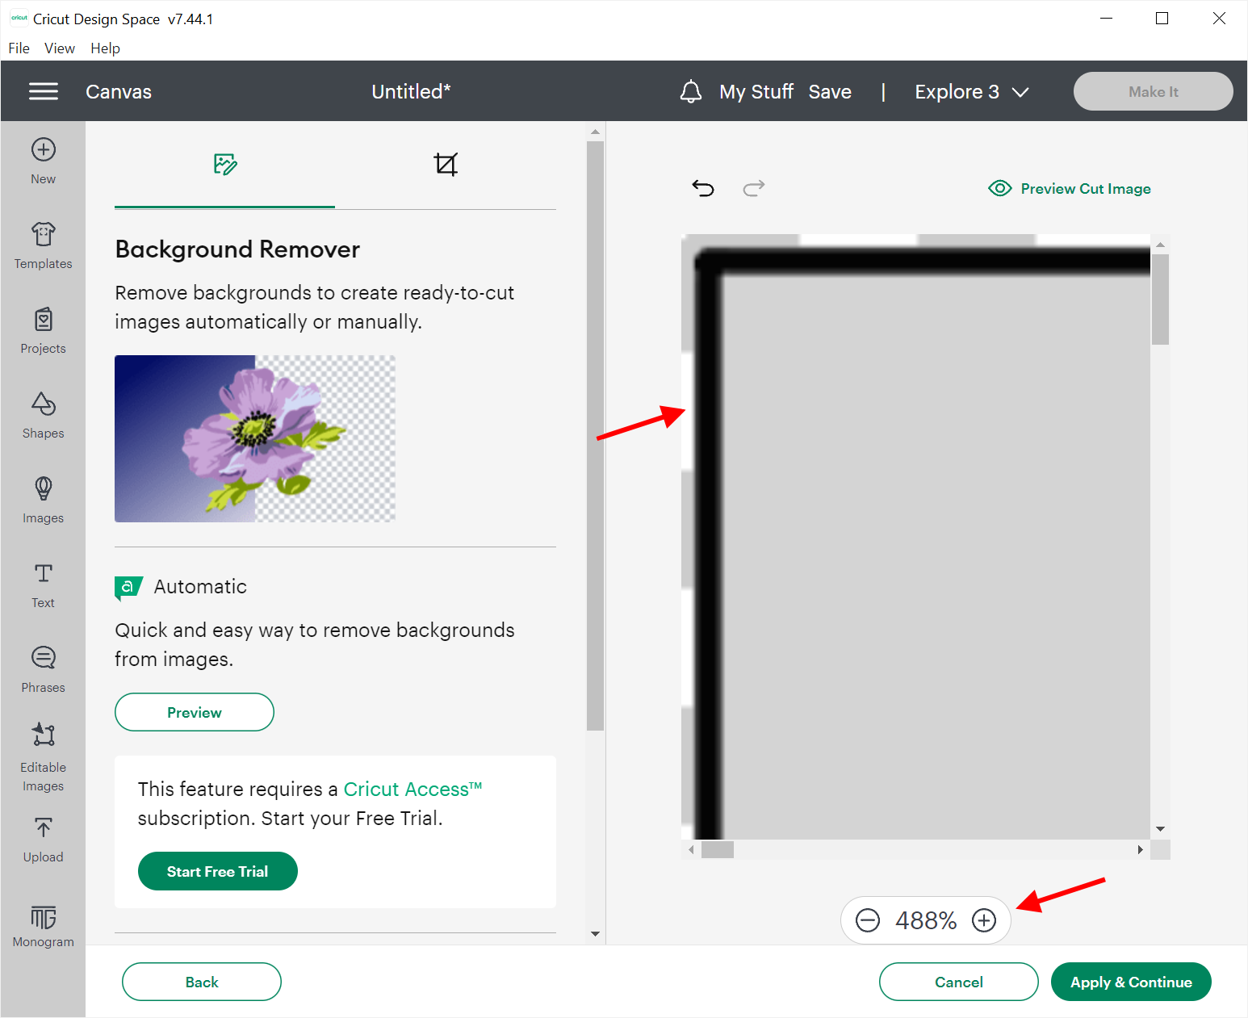
Task: Click the Back button
Action: tap(202, 982)
